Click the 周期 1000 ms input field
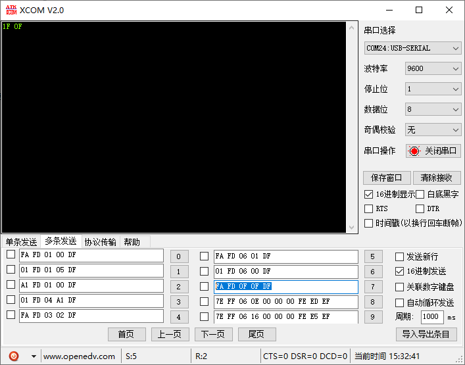 click(x=432, y=317)
